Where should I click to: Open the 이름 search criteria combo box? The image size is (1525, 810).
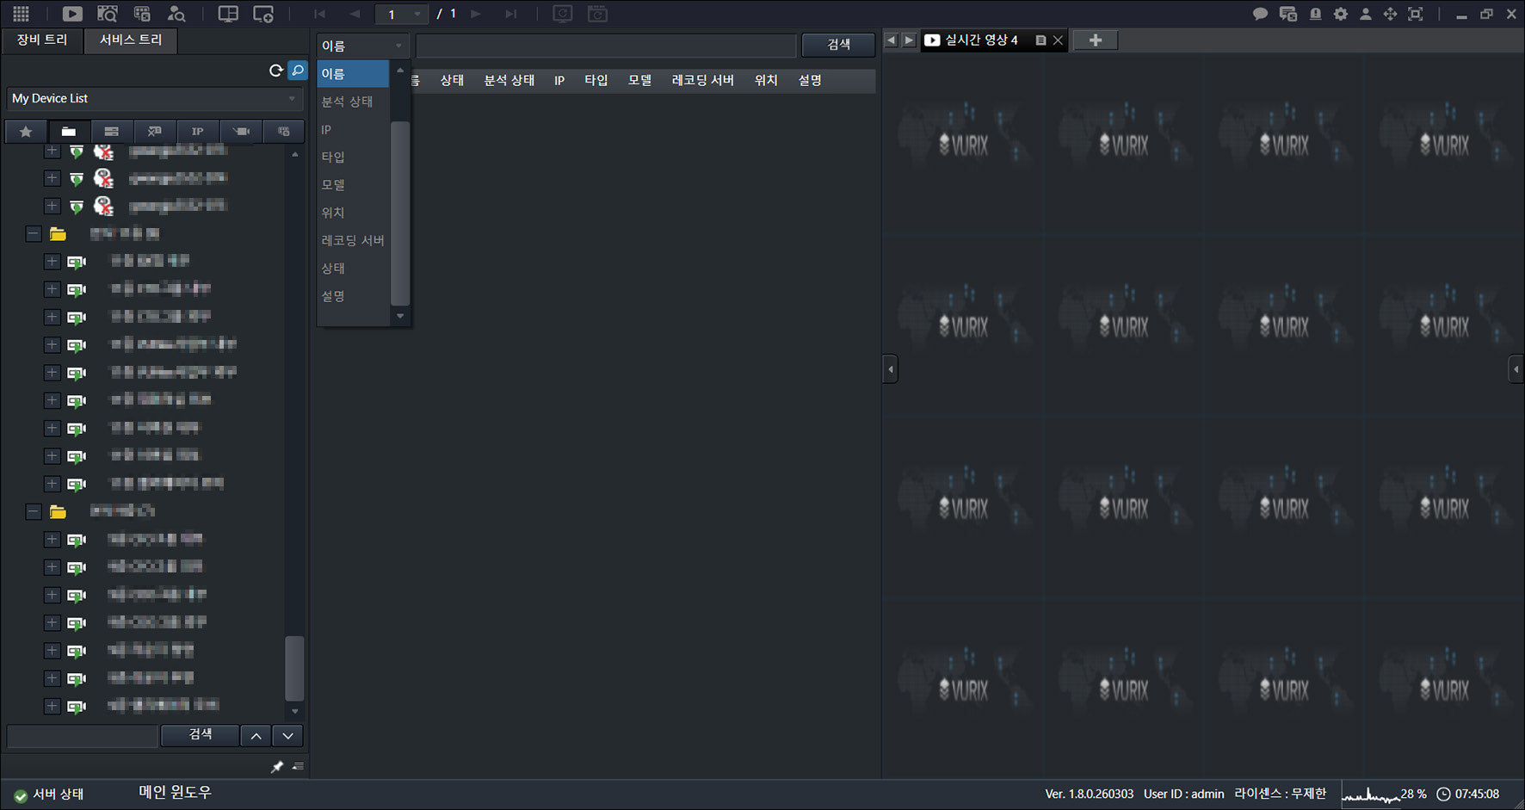pos(362,46)
